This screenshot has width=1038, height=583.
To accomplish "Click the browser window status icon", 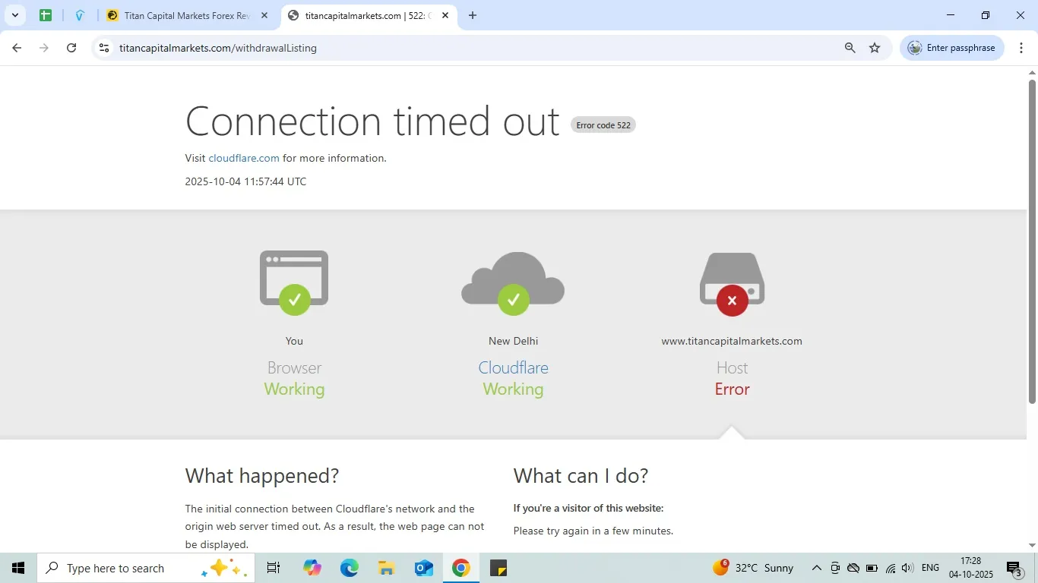I will pos(294,282).
